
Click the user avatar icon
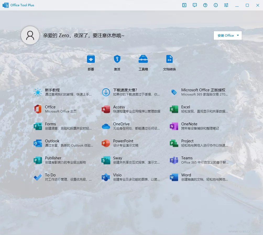tap(30, 35)
